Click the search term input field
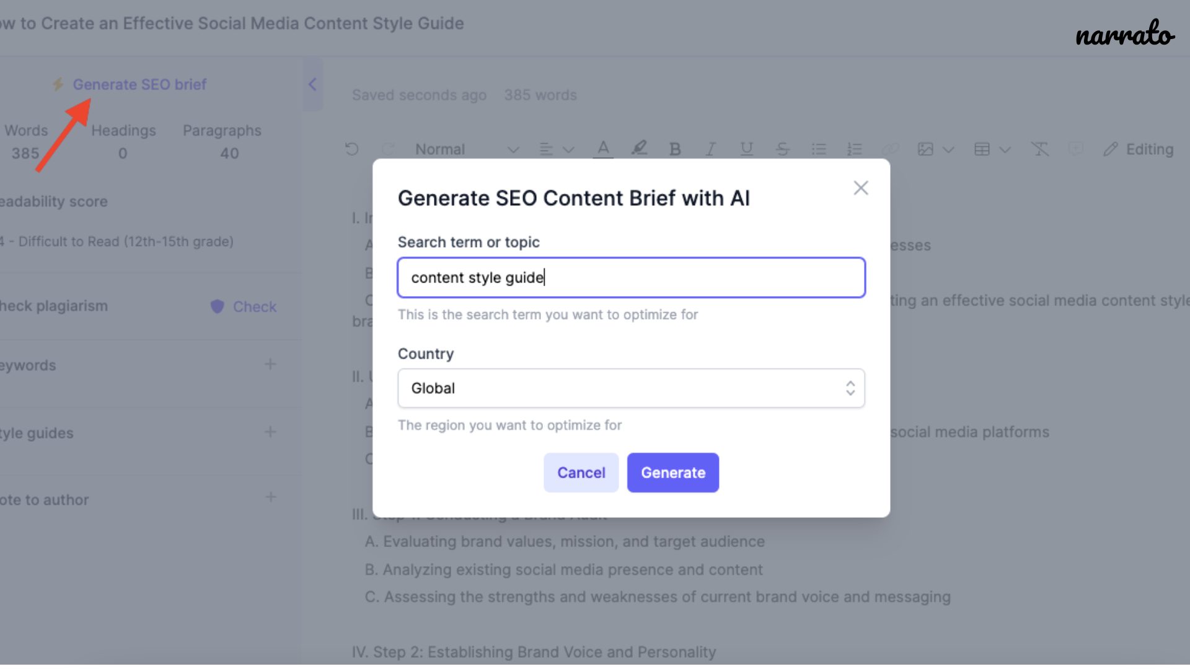 (x=631, y=277)
